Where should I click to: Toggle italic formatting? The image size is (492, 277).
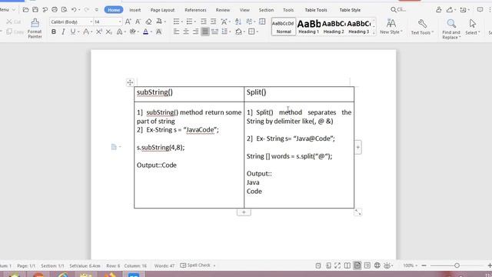(x=63, y=32)
